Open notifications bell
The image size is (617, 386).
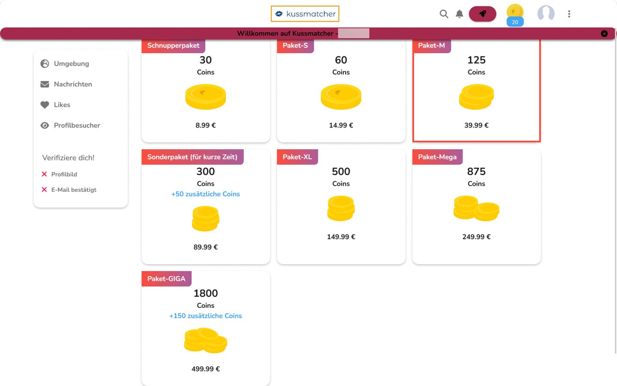459,14
